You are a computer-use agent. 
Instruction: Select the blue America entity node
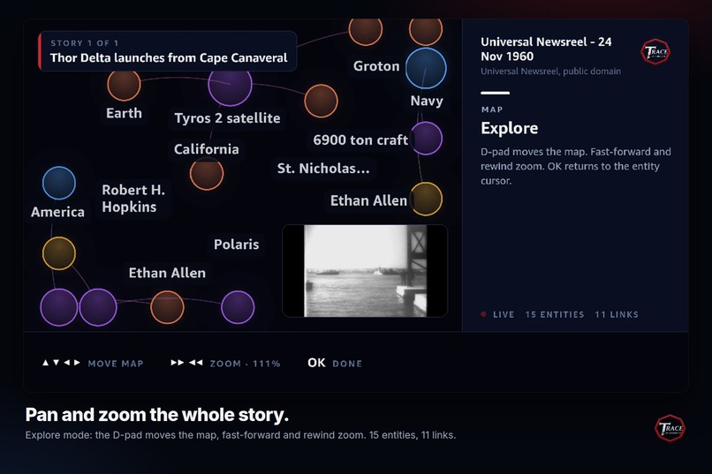pyautogui.click(x=59, y=184)
